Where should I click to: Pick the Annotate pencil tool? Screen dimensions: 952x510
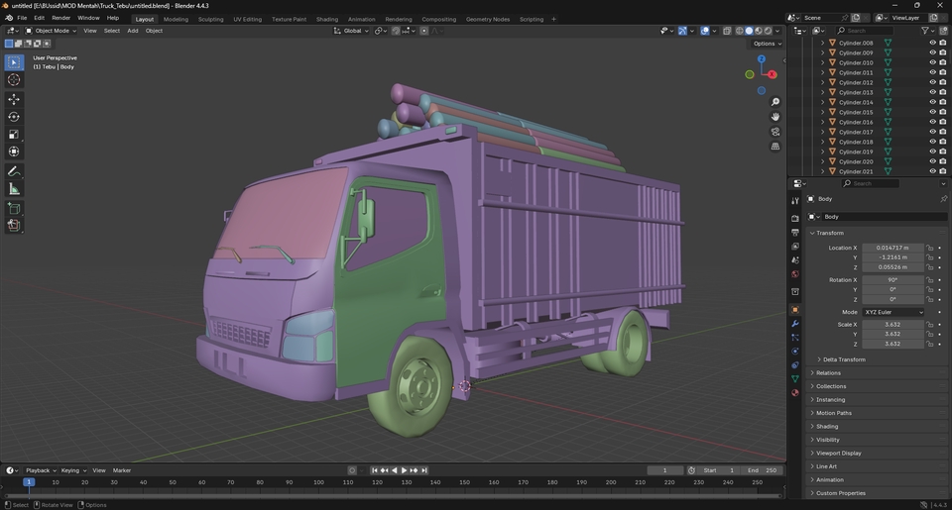pos(14,171)
